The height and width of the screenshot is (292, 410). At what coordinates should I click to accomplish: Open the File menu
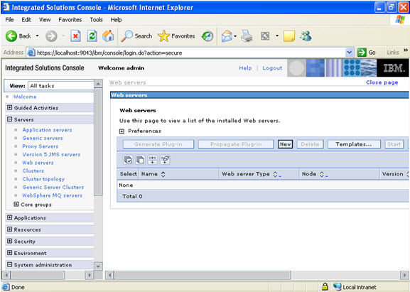tap(9, 20)
